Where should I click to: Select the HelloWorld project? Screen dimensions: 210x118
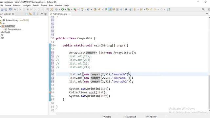click(5, 32)
